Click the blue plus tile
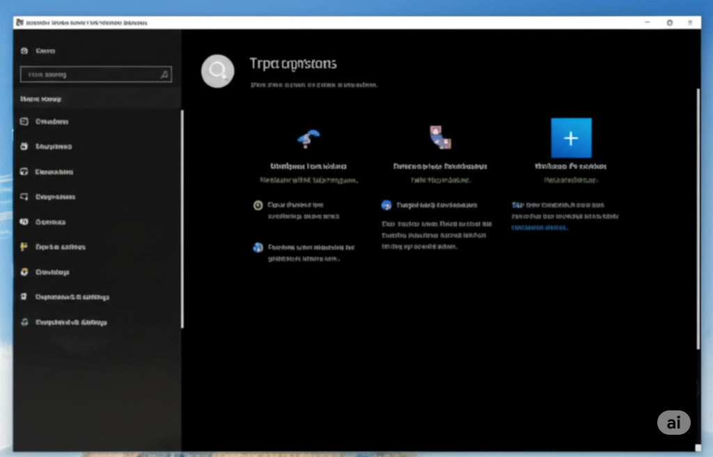Screen dimensions: 713x457 [571, 138]
